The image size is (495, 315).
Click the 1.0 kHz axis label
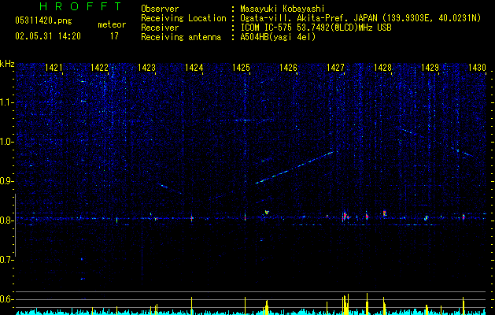point(6,142)
